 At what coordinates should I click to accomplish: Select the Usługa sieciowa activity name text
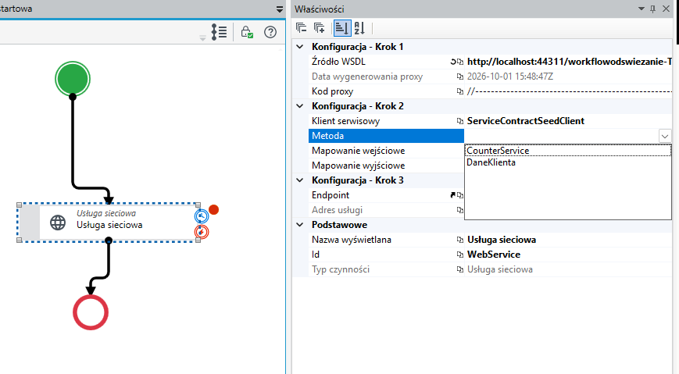[109, 225]
